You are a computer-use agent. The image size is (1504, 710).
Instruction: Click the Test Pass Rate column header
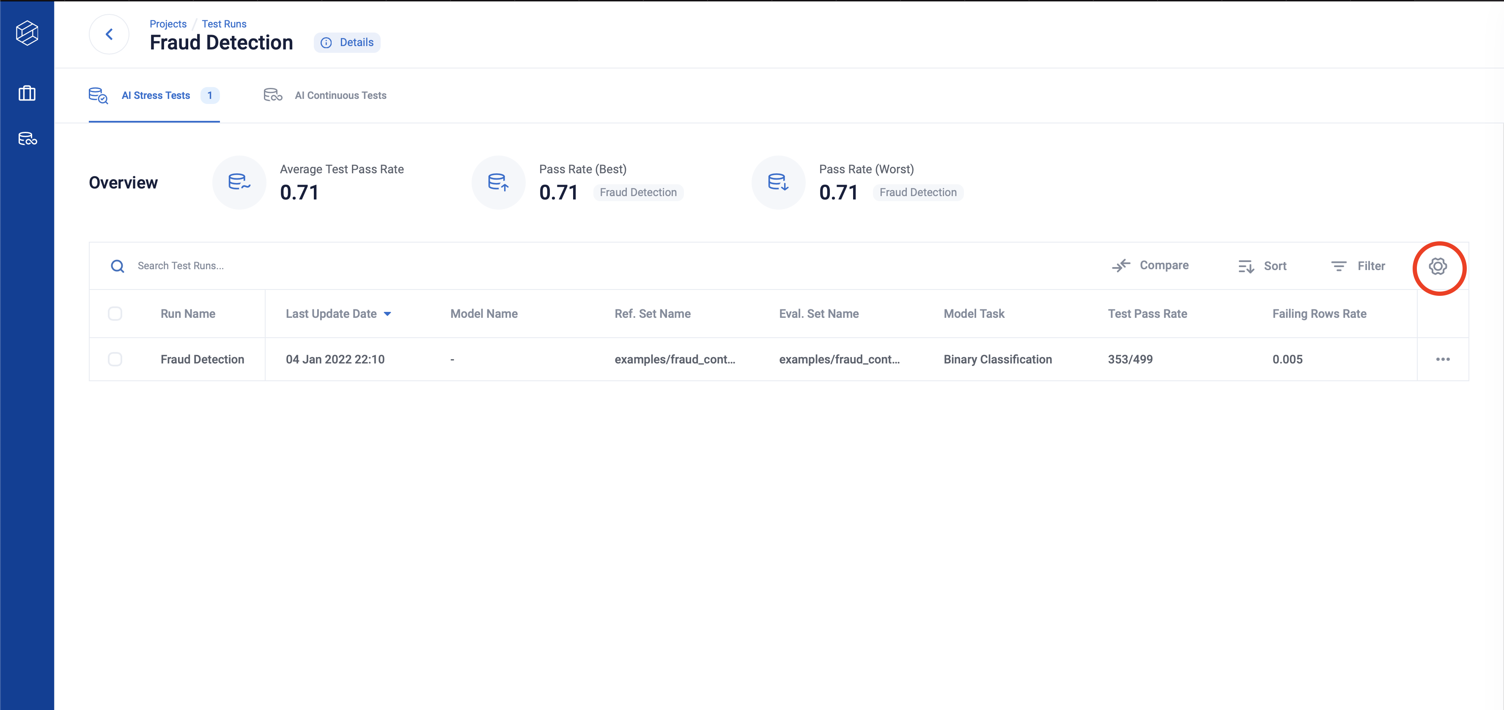tap(1147, 314)
